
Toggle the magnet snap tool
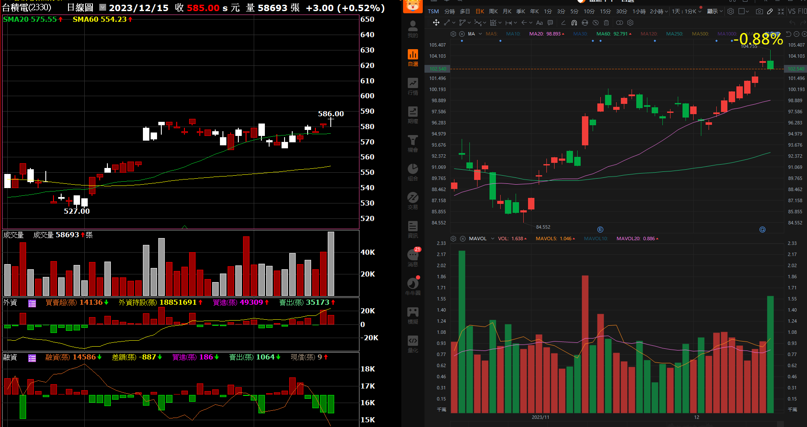click(x=574, y=23)
